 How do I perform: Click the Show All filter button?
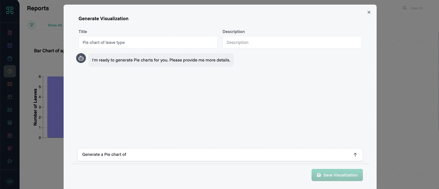(x=54, y=25)
